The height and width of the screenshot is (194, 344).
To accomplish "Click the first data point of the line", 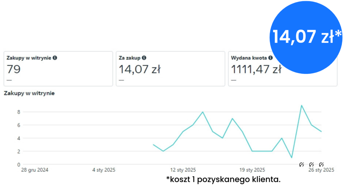I will tap(153, 145).
